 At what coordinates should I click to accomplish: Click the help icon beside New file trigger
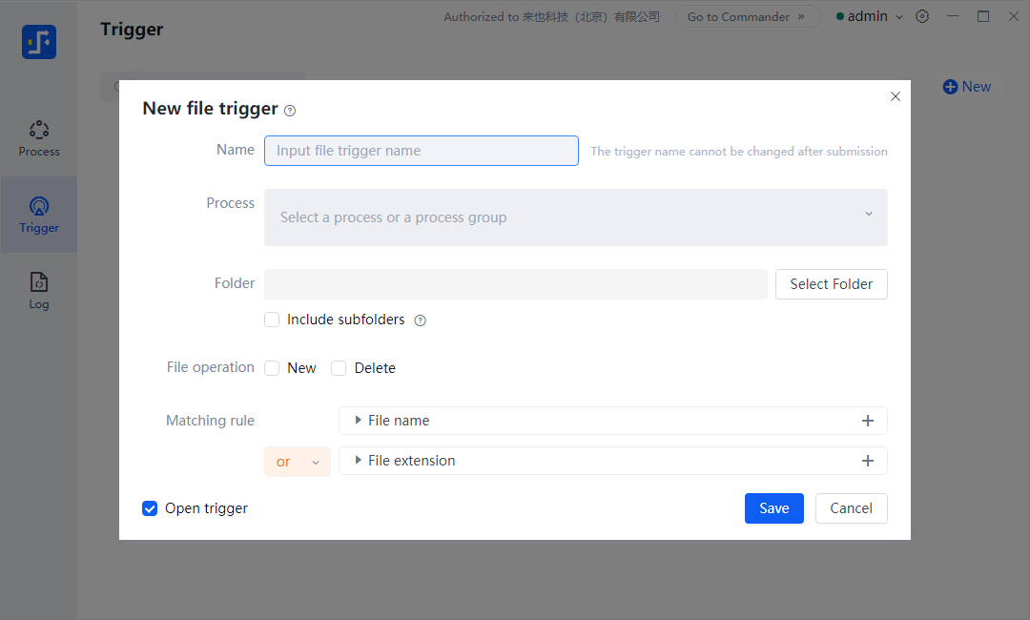tap(290, 111)
